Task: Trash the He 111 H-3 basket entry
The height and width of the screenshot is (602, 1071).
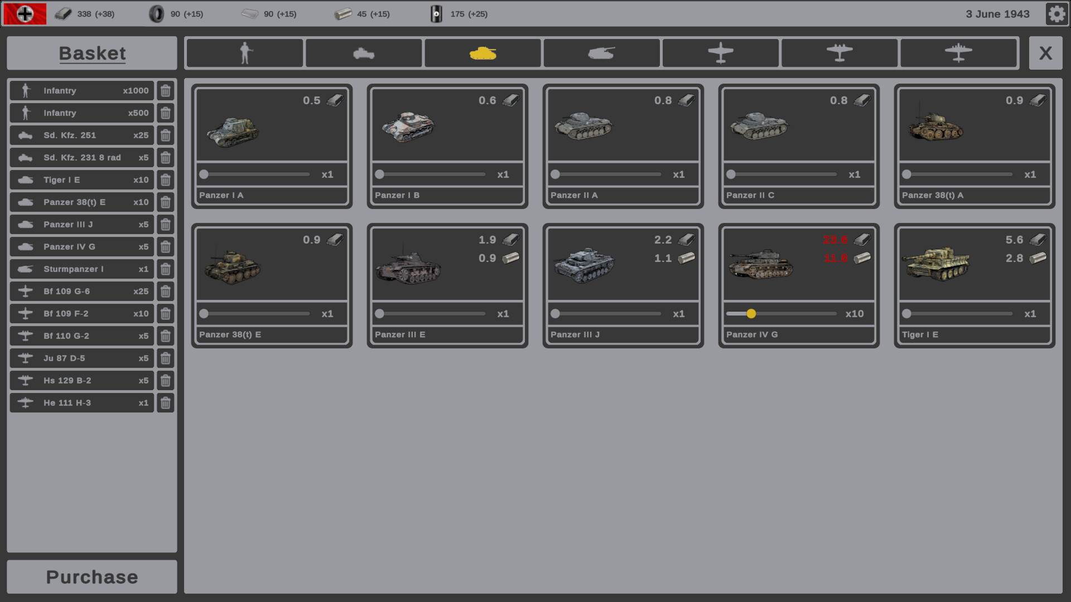Action: (166, 403)
